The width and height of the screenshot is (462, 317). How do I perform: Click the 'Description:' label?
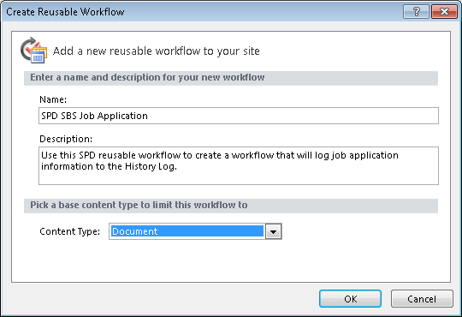pos(66,139)
